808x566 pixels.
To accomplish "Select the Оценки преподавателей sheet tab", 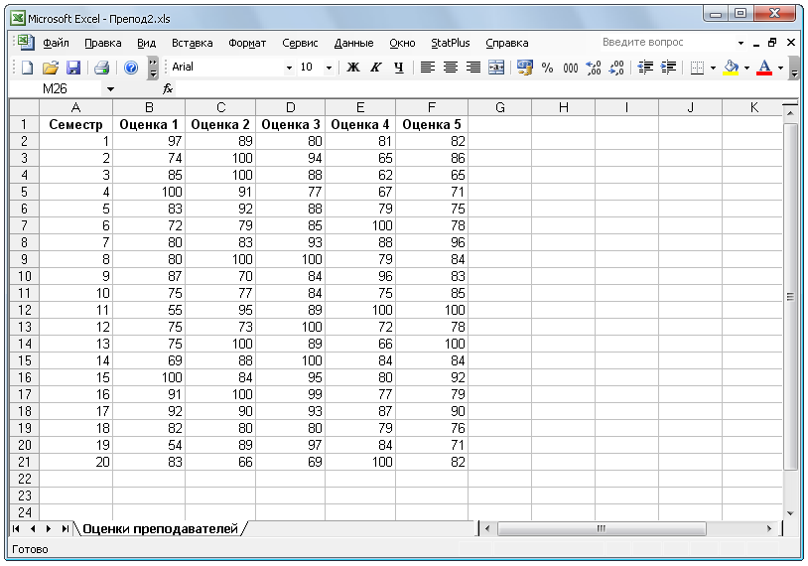I will pyautogui.click(x=160, y=529).
